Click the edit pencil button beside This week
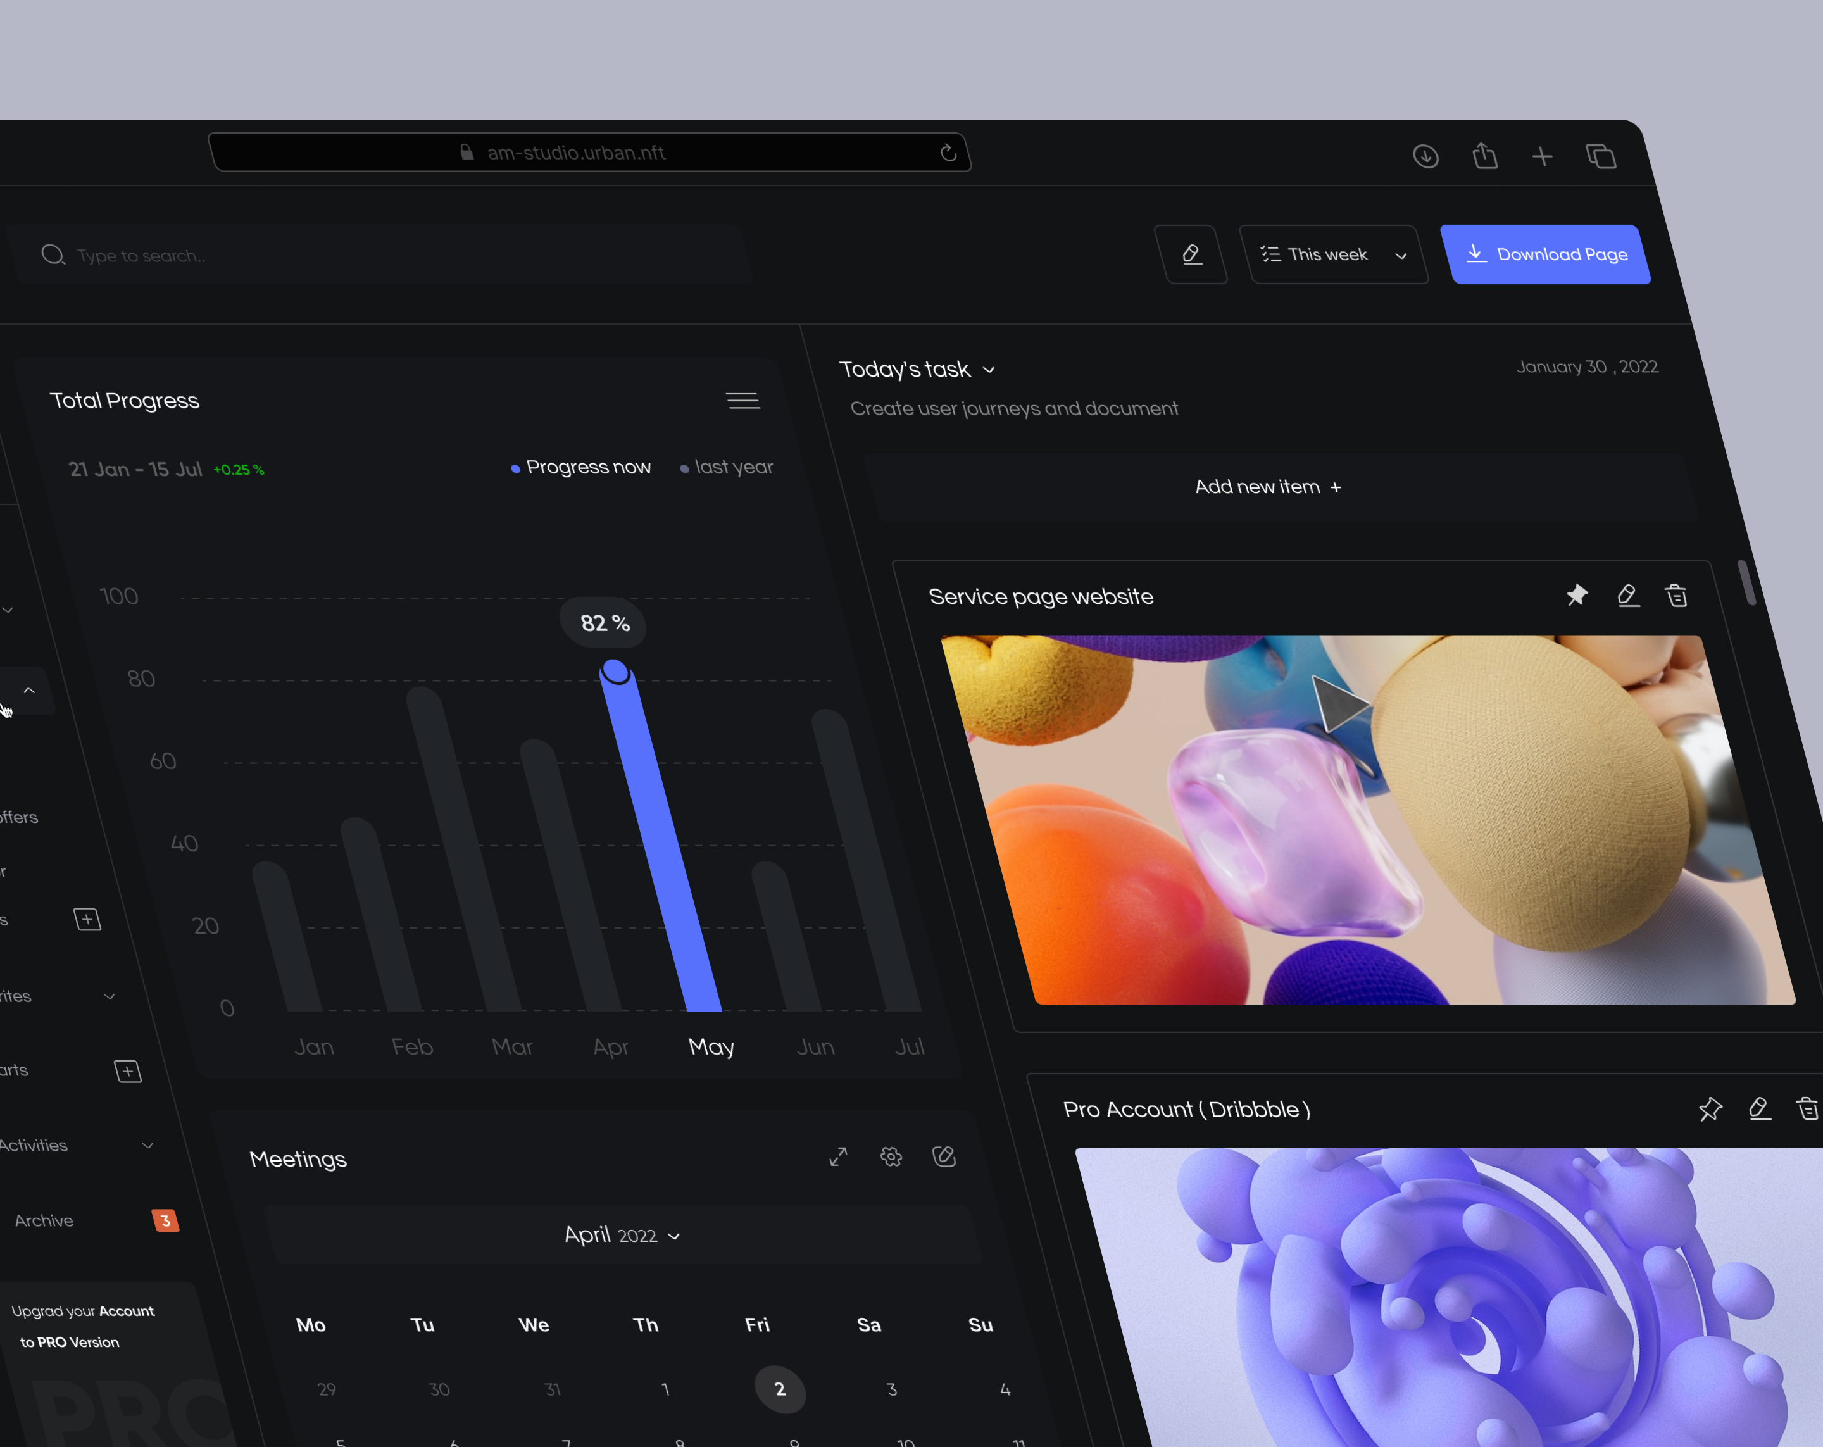 point(1191,254)
